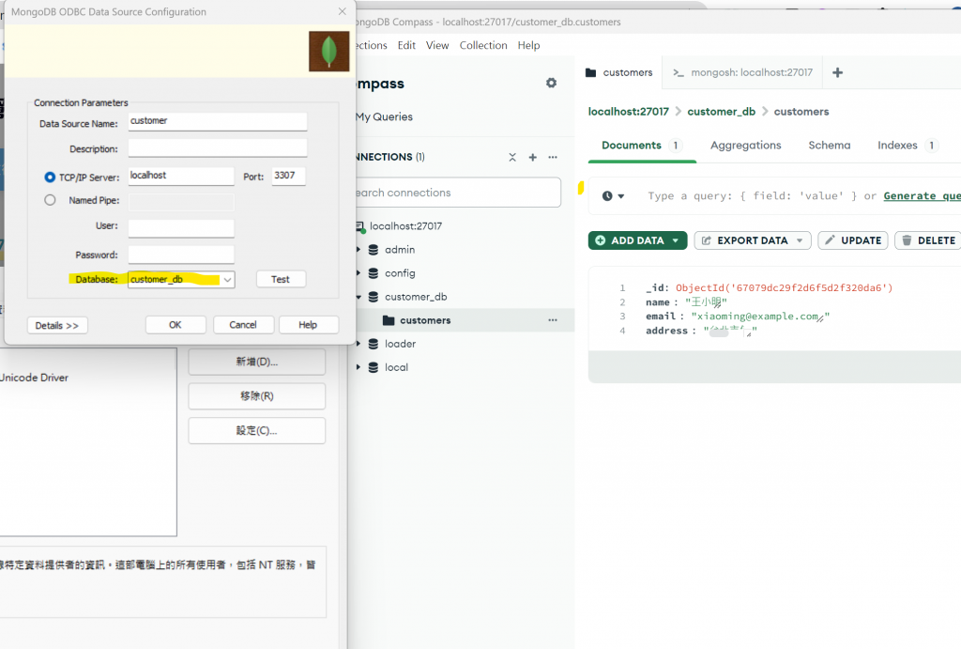Screen dimensions: 961x649
Task: Switch to the Aggregations tab
Action: (x=746, y=146)
